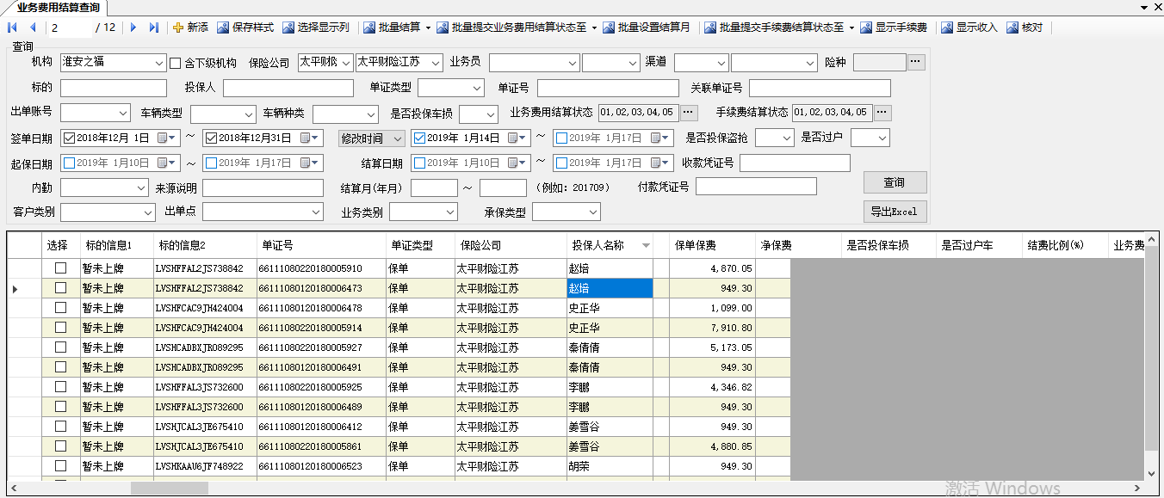The height and width of the screenshot is (498, 1164).
Task: Click the 新添 (add new) toolbar icon
Action: (x=179, y=28)
